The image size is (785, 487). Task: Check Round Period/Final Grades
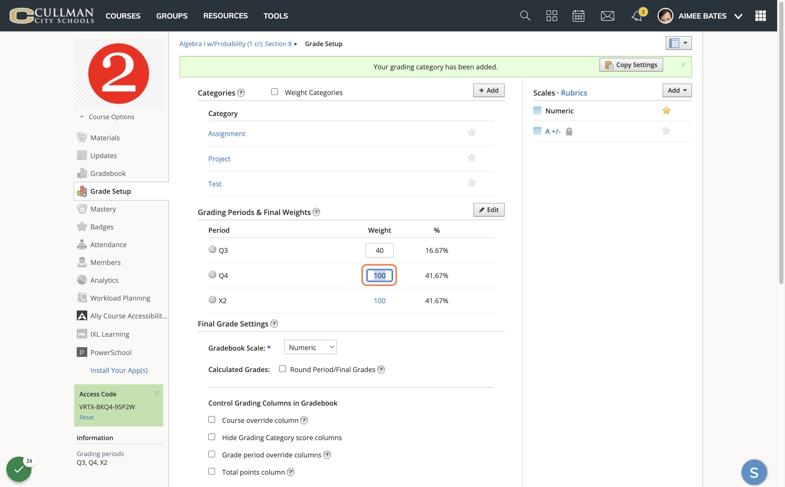coord(282,369)
